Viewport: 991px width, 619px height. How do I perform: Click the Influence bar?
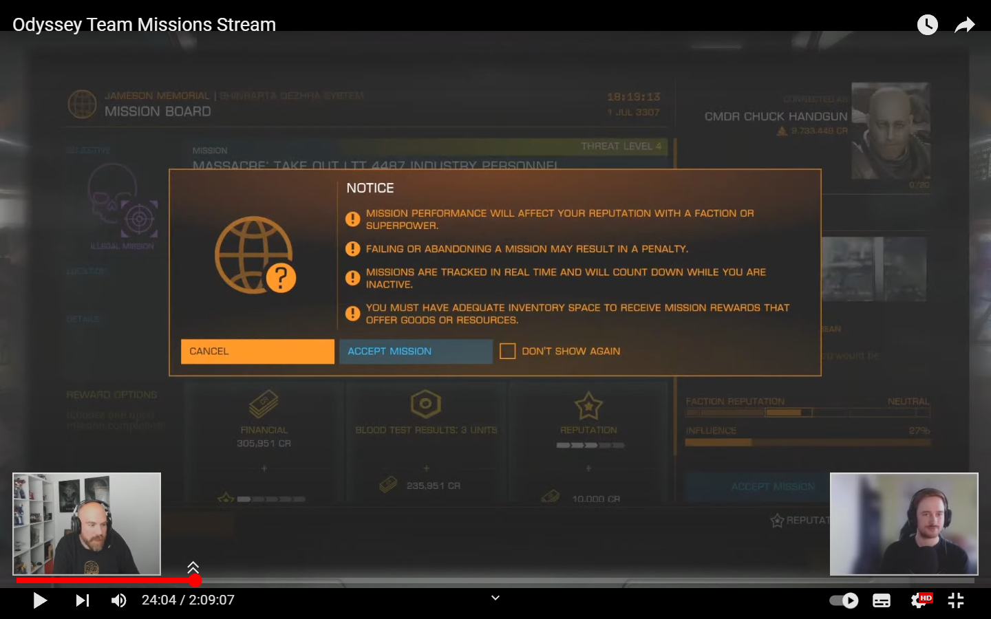807,442
